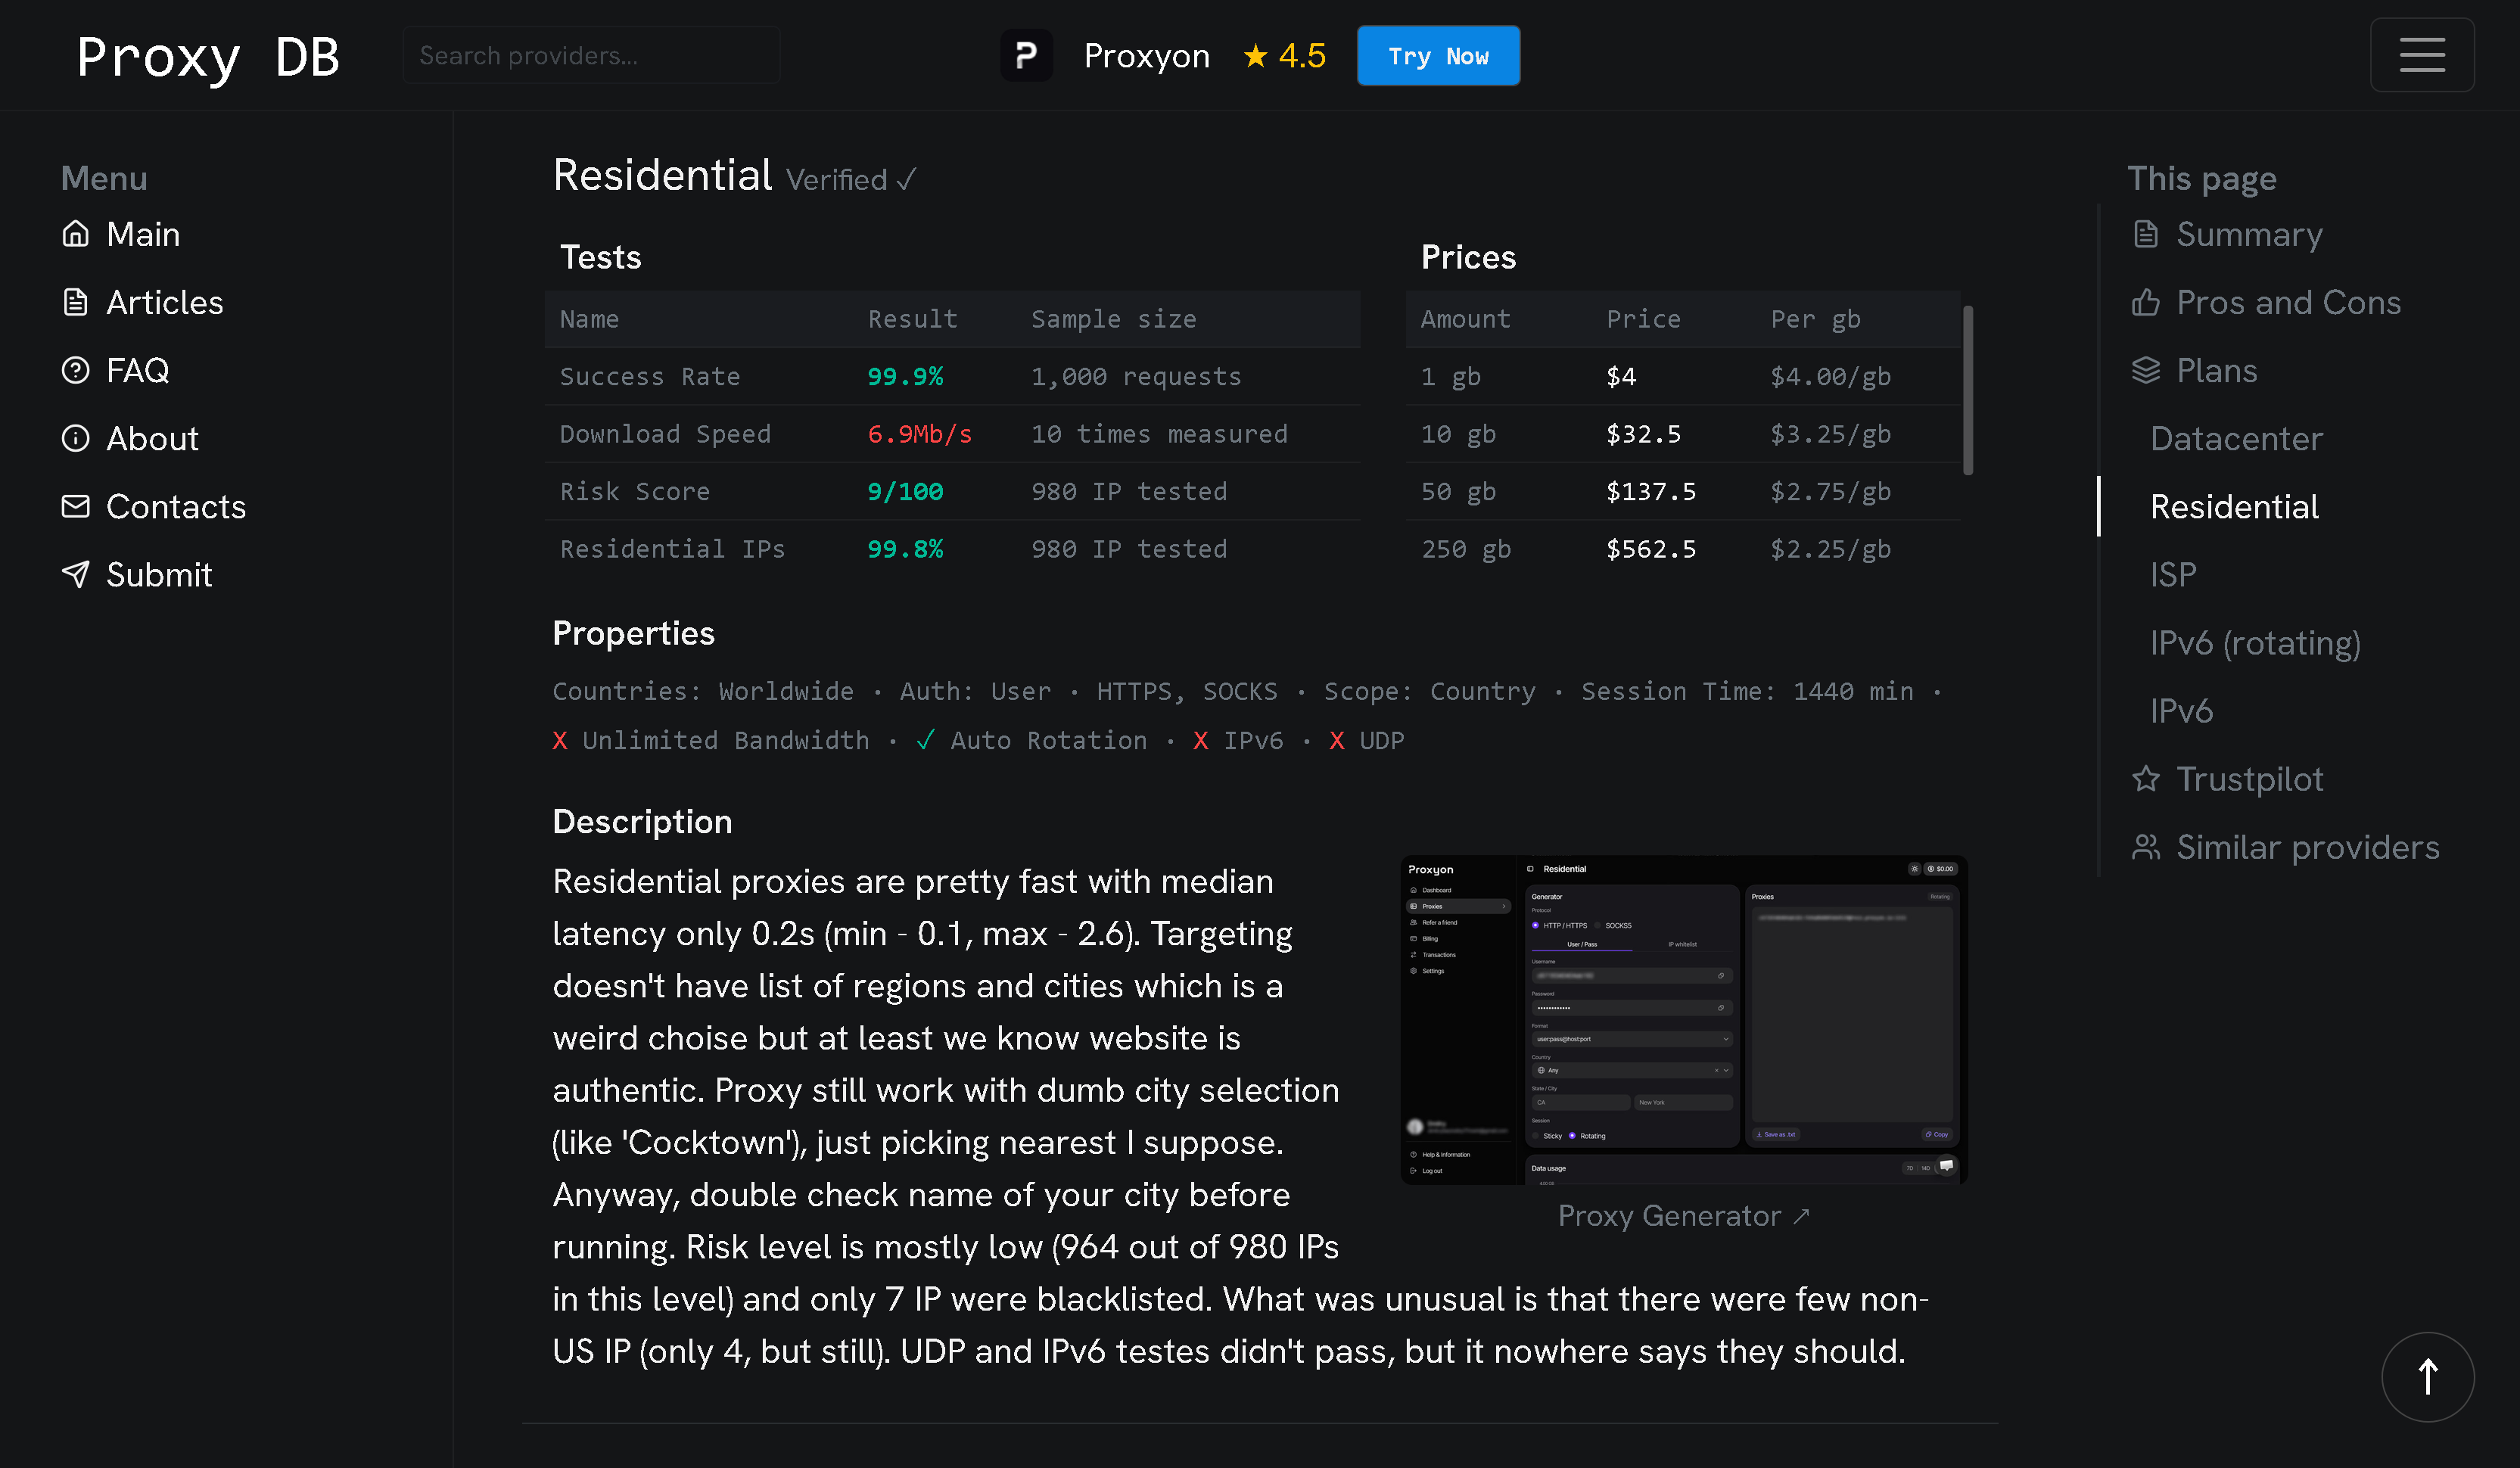Image resolution: width=2520 pixels, height=1468 pixels.
Task: Open the Proxy Generator caption link
Action: click(1684, 1215)
